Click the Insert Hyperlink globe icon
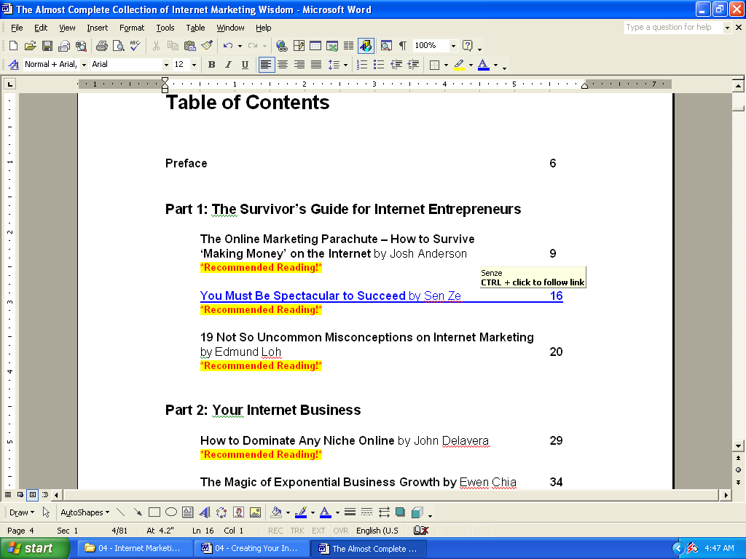This screenshot has height=559, width=746. click(x=282, y=46)
